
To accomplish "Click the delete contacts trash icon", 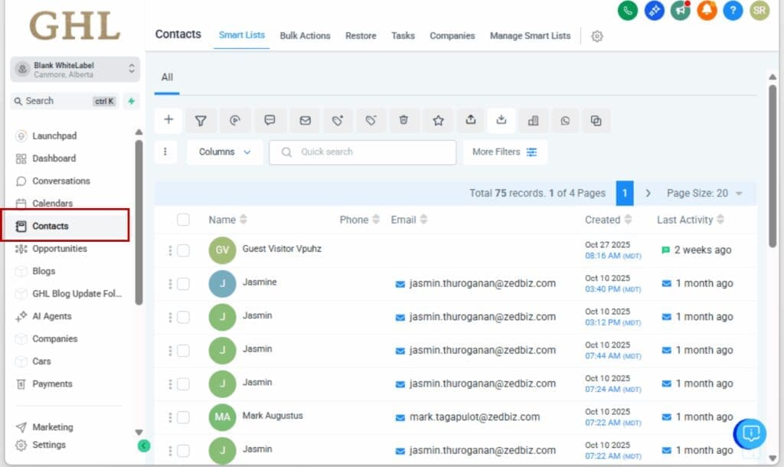I will pos(404,120).
